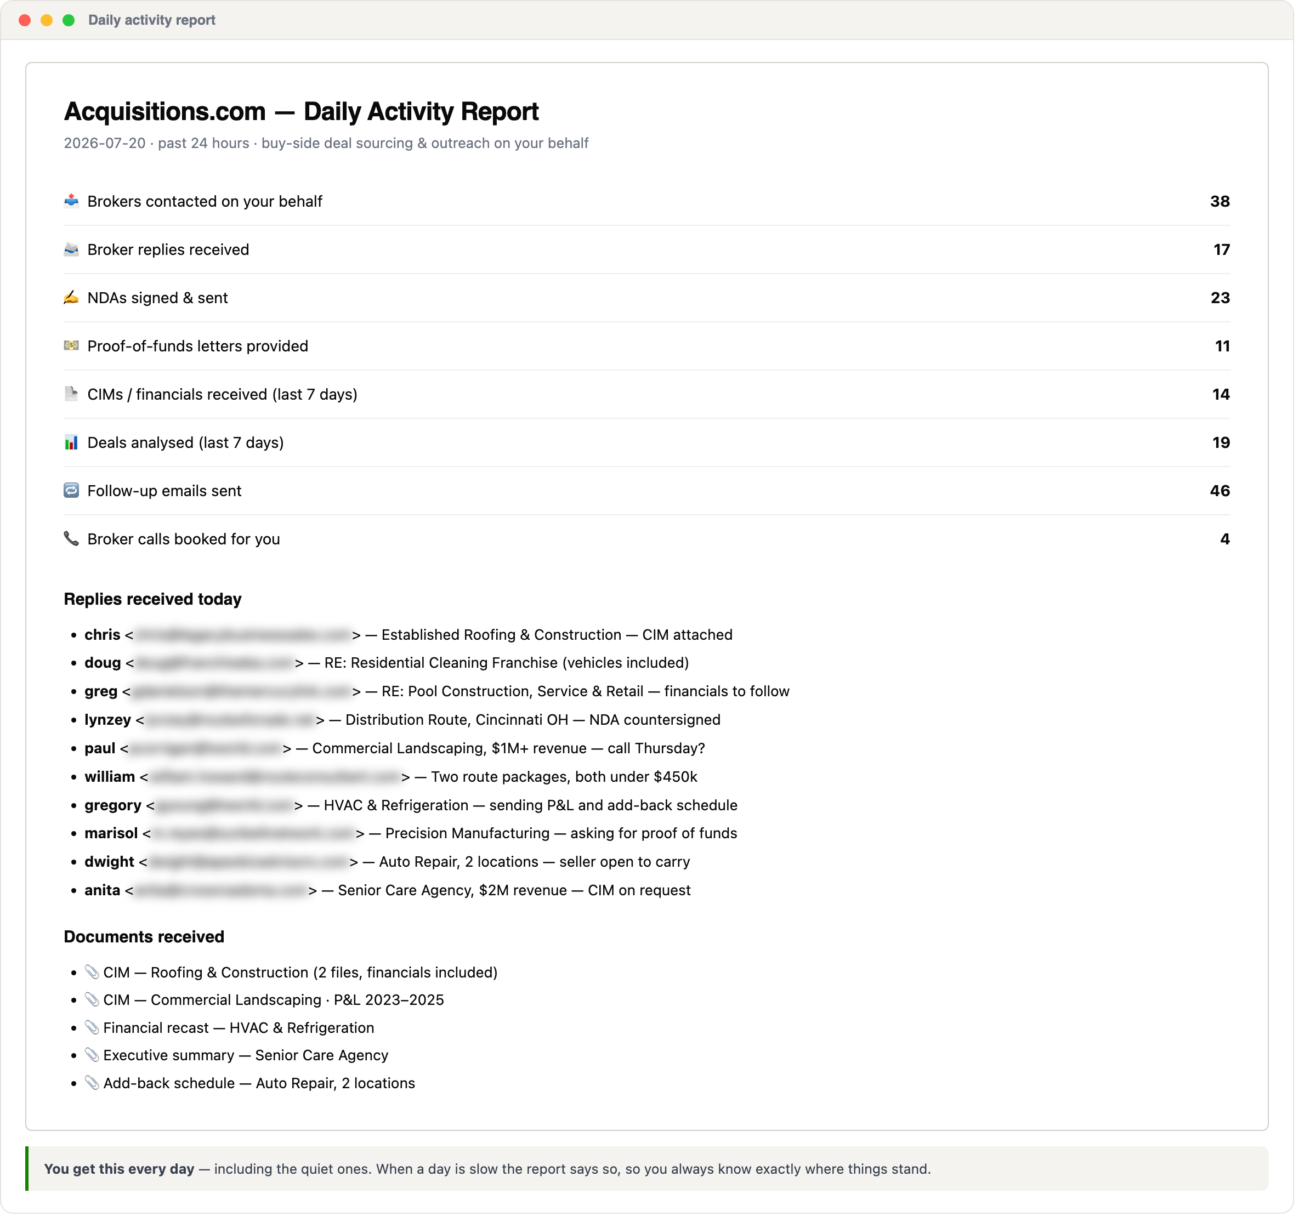Screen dimensions: 1316x1222
Task: Click 'Established Roofing & Construction — CIM attached' text
Action: tap(557, 635)
